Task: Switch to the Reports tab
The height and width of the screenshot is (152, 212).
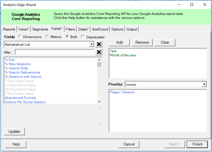Action: pyautogui.click(x=9, y=29)
